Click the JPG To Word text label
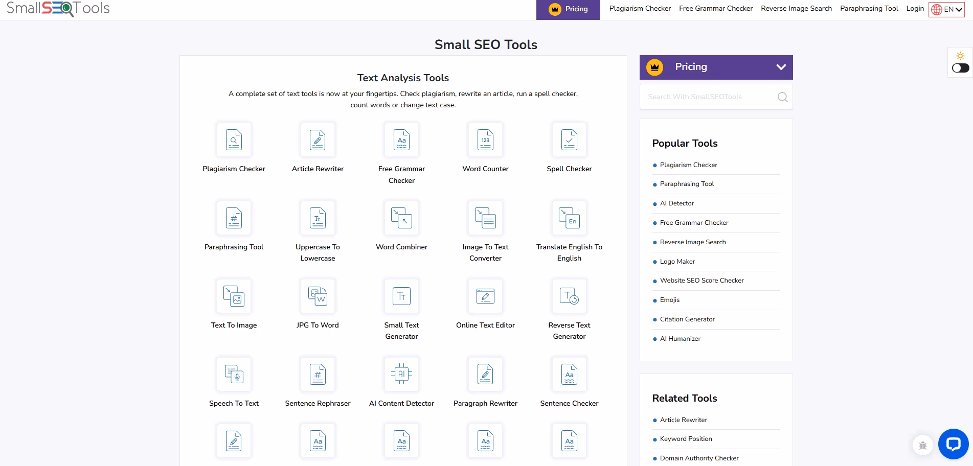 (x=318, y=325)
